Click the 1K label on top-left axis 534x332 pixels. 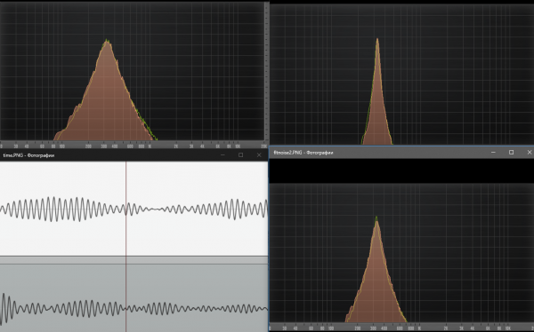pyautogui.click(x=150, y=146)
